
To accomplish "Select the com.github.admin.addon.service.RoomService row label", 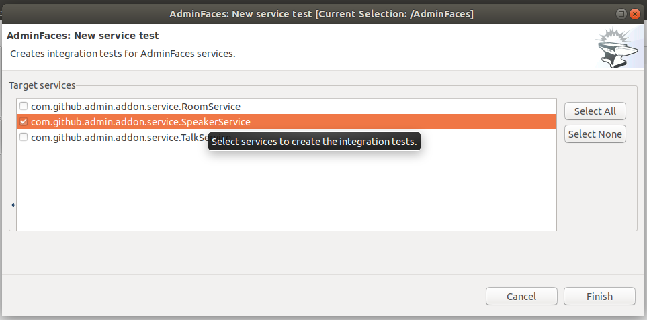I will click(136, 107).
